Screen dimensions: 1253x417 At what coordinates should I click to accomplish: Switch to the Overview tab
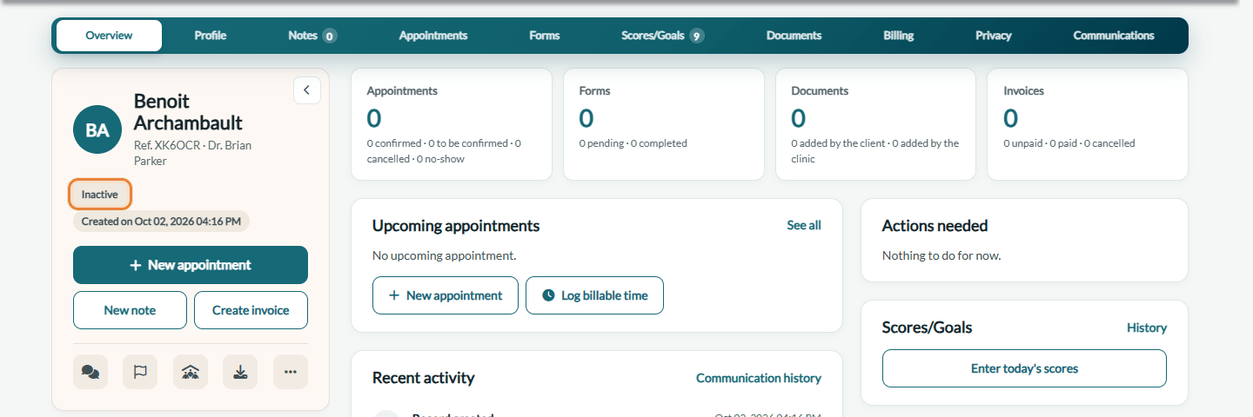[109, 36]
